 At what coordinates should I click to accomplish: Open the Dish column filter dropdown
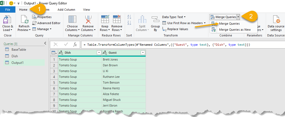point(99,53)
